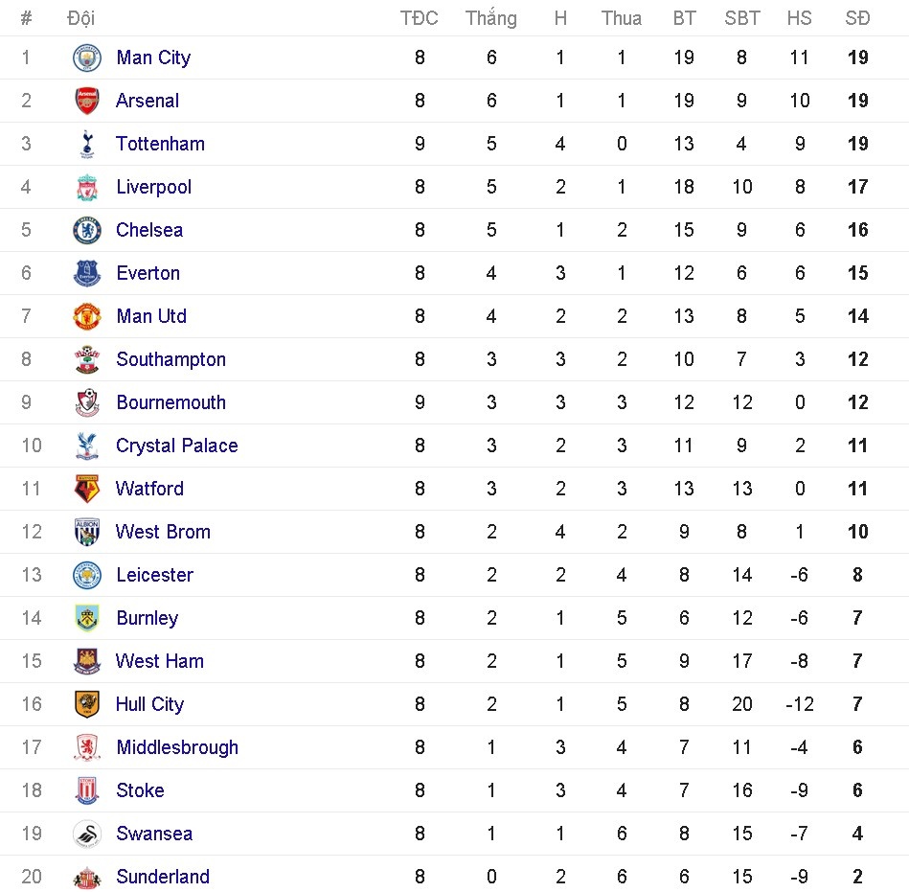This screenshot has height=892, width=909.
Task: Go to the Middlesbrough team link
Action: pos(176,747)
